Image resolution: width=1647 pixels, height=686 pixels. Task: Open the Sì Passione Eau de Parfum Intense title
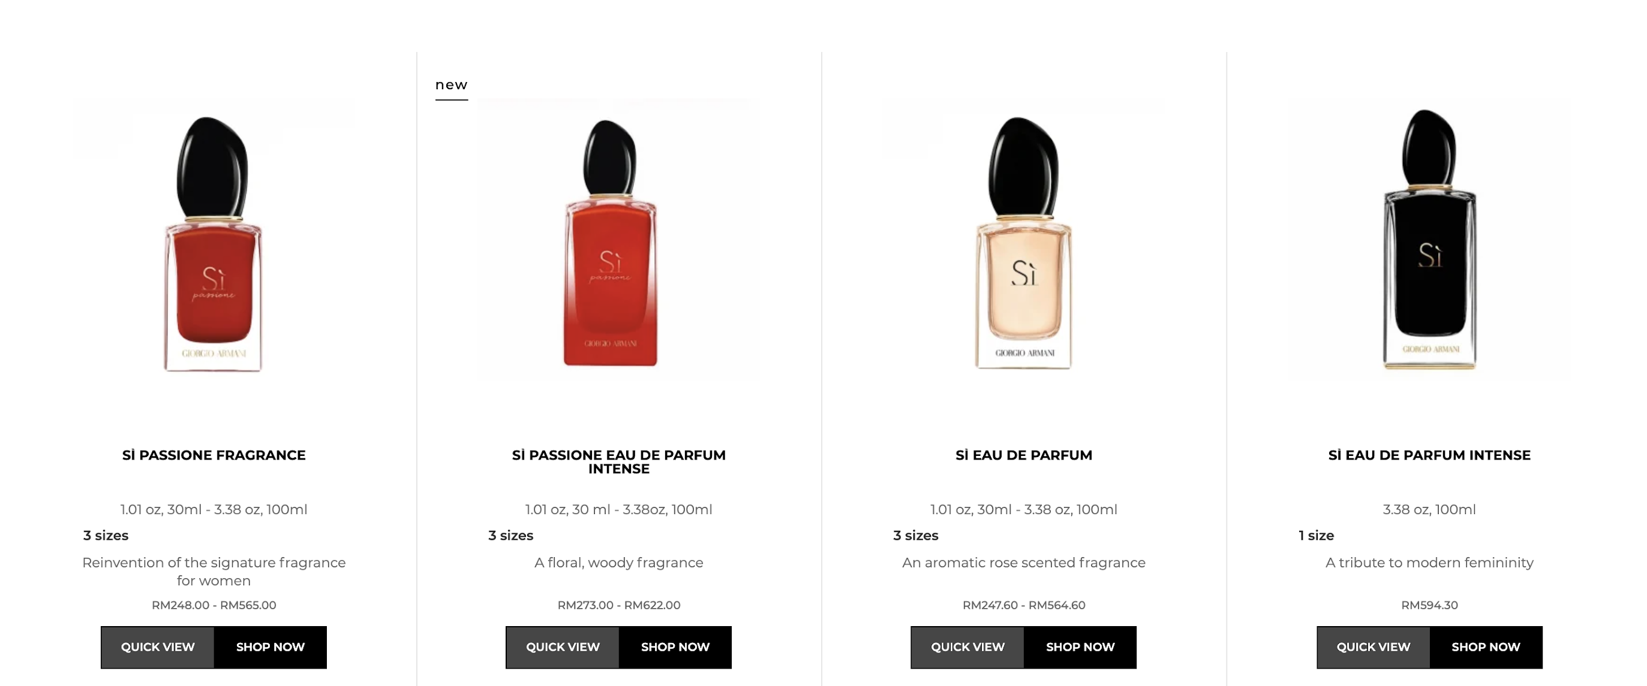pos(618,462)
